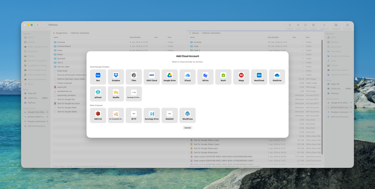This screenshot has width=375, height=189.
Task: Cancel the Add Cloud Account dialog
Action: [187, 128]
